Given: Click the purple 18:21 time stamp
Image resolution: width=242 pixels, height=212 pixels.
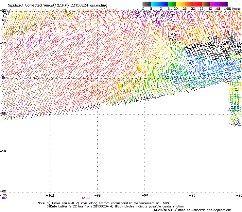Looking at the screenshot, I should pos(4,198).
